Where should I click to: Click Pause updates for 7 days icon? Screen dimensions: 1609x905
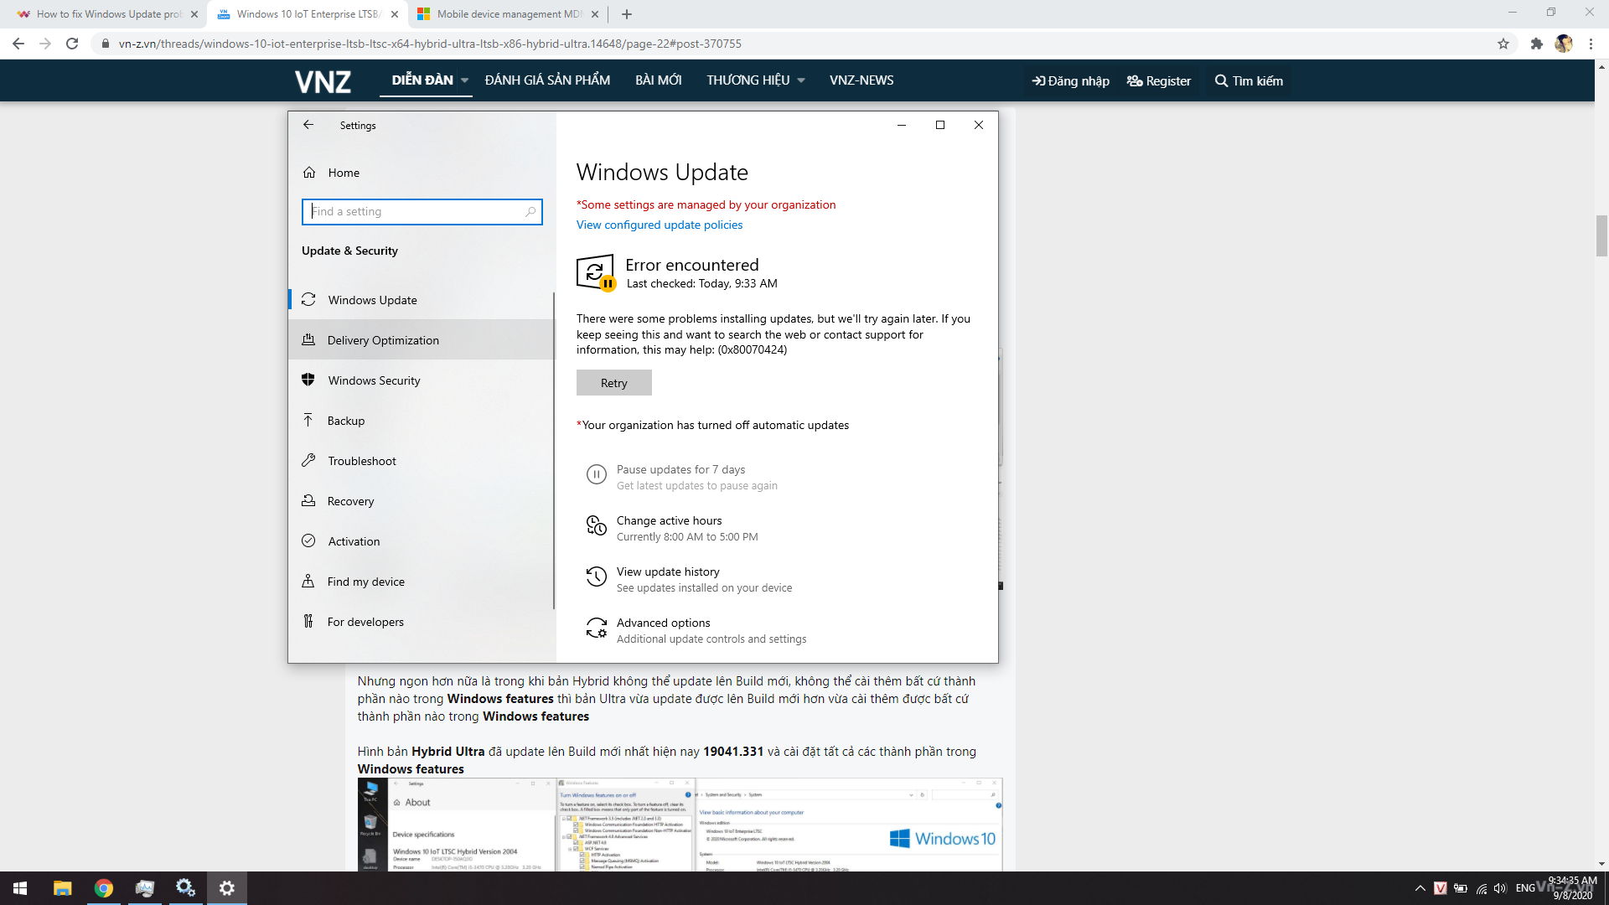[596, 475]
